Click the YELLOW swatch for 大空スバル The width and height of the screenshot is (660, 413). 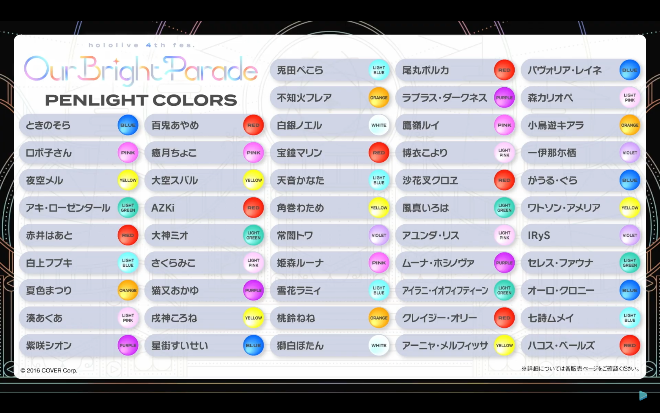pyautogui.click(x=253, y=180)
